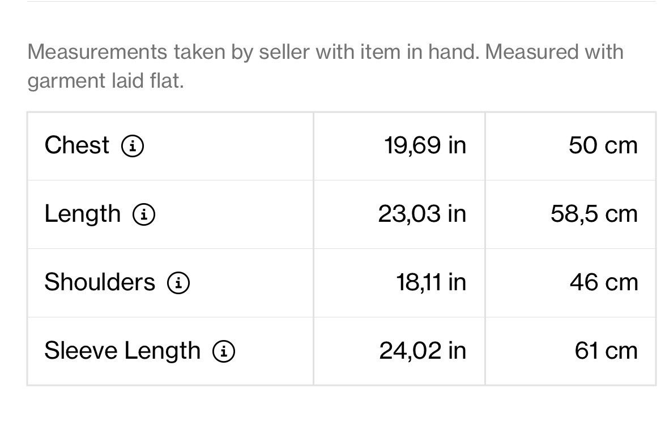Screen dimensions: 665x430
Task: Click the 46 cm shoulders value
Action: click(x=604, y=282)
